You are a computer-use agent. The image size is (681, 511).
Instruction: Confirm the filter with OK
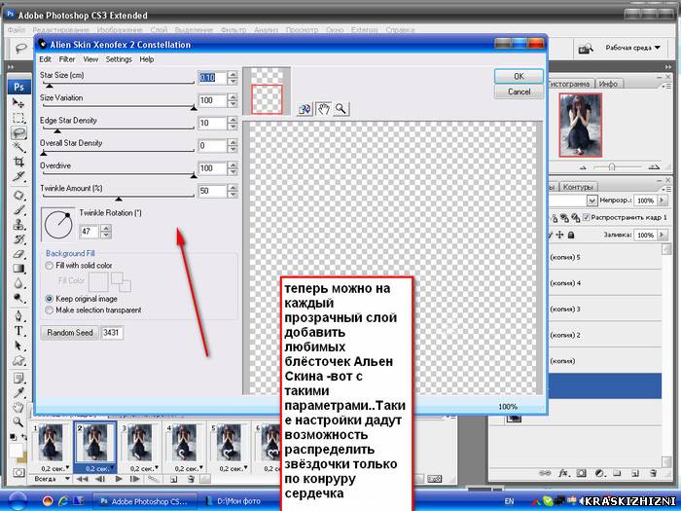click(519, 76)
